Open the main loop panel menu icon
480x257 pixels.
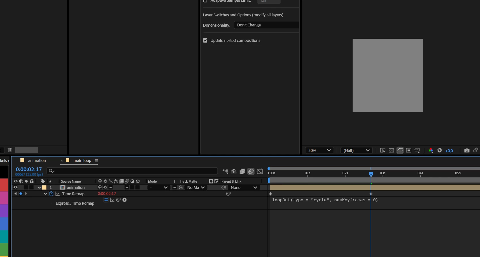point(96,161)
